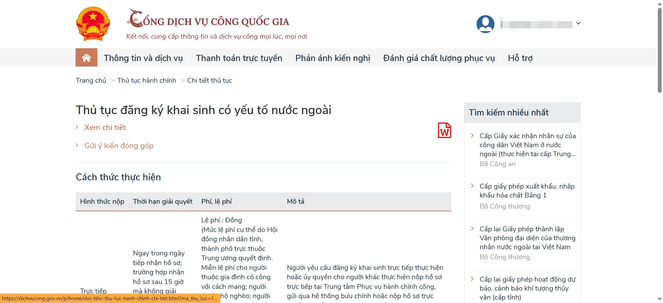Open Cấp Giấy xác nhận nhân sự link
This screenshot has width=663, height=303.
[528, 145]
